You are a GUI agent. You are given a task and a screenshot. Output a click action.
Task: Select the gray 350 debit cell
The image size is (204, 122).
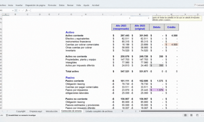[x=157, y=65]
